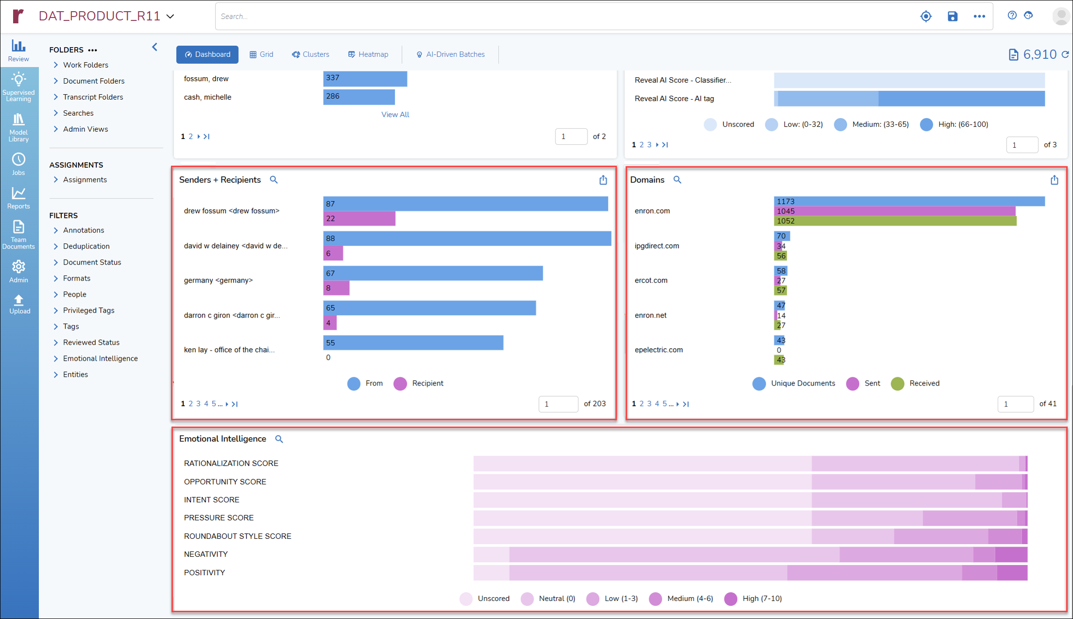Switch to the Heatmap tab
This screenshot has height=619, width=1073.
(368, 54)
